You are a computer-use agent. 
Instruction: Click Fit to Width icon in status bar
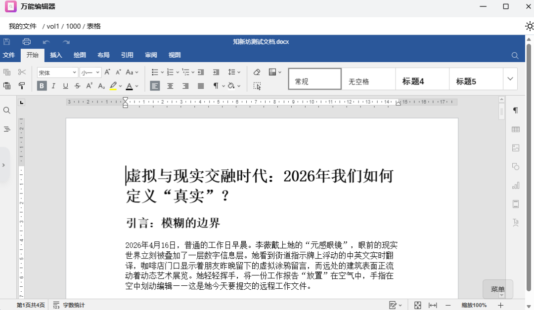pyautogui.click(x=433, y=305)
